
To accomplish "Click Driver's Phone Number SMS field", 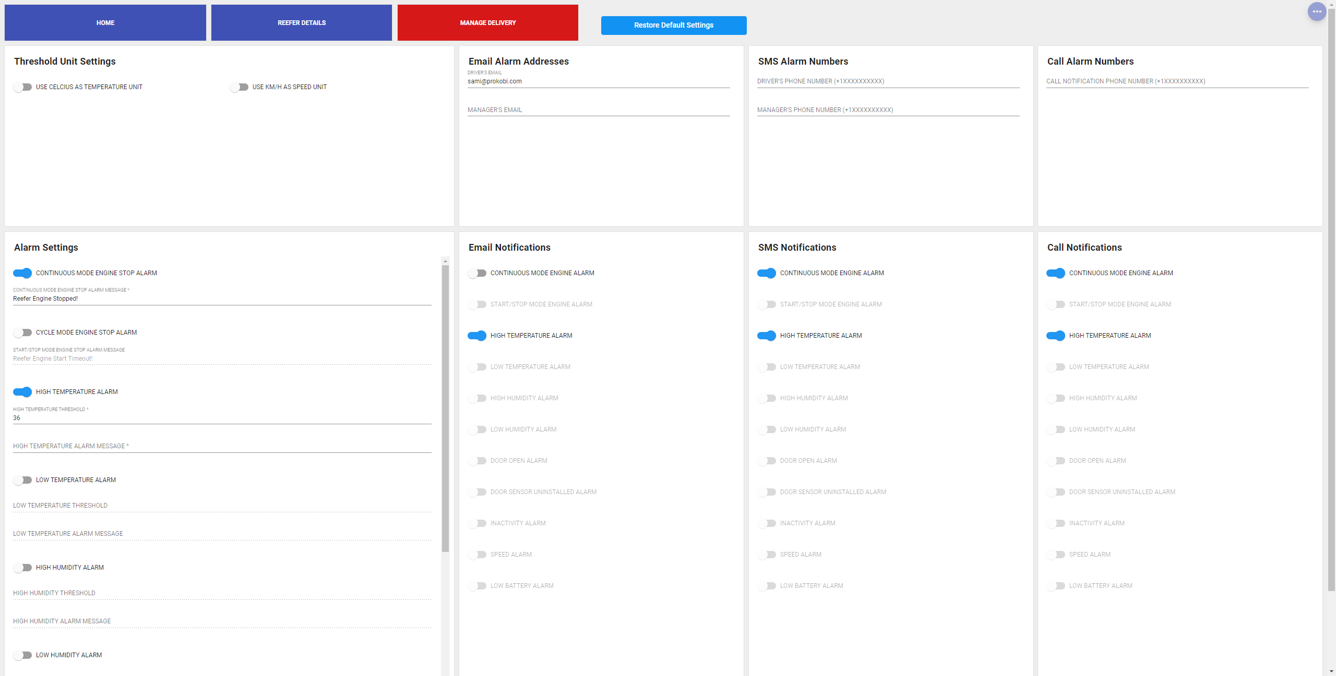I will click(x=888, y=81).
